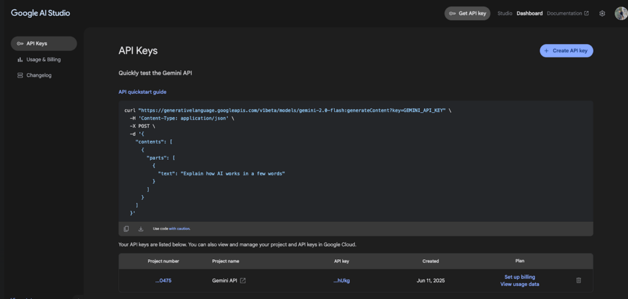Open the settings gear icon
The image size is (628, 299).
point(602,13)
